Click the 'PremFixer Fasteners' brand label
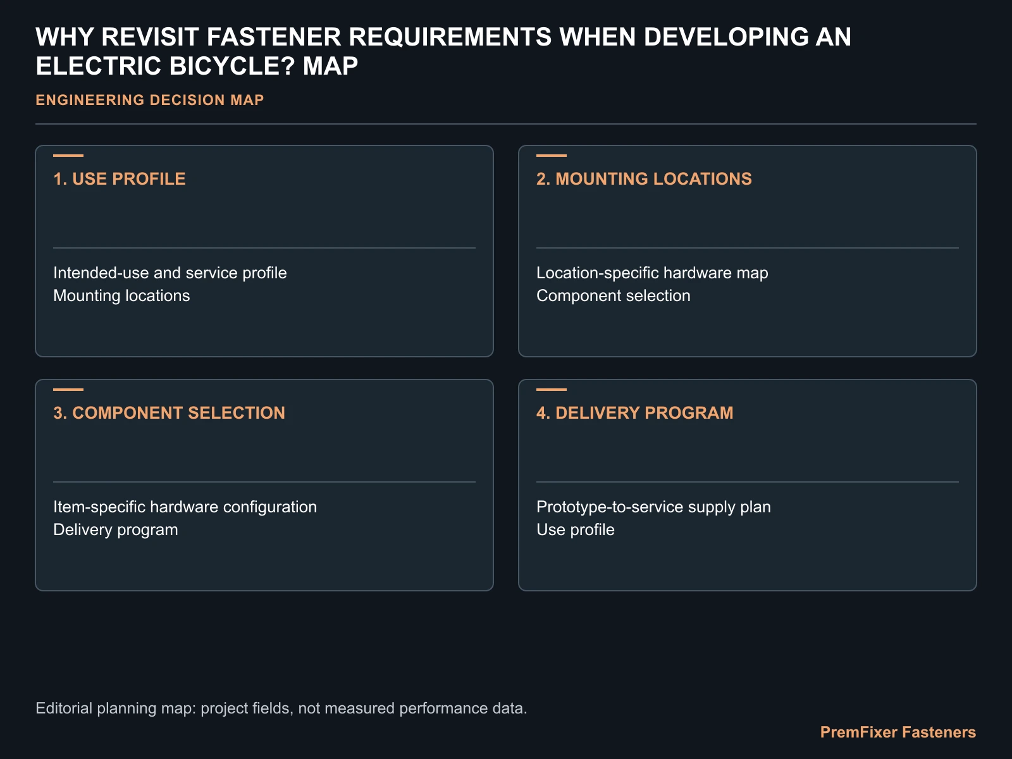Image resolution: width=1012 pixels, height=759 pixels. pyautogui.click(x=898, y=732)
